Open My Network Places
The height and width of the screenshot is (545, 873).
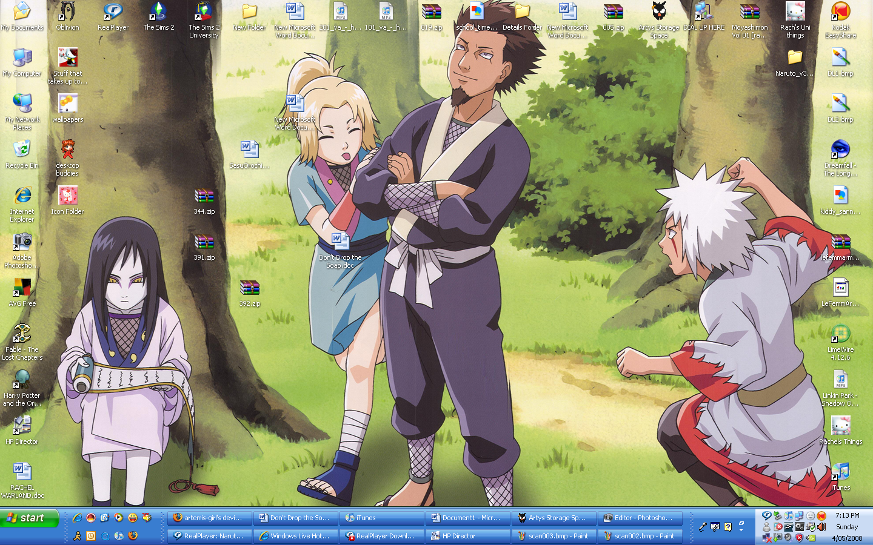(22, 112)
